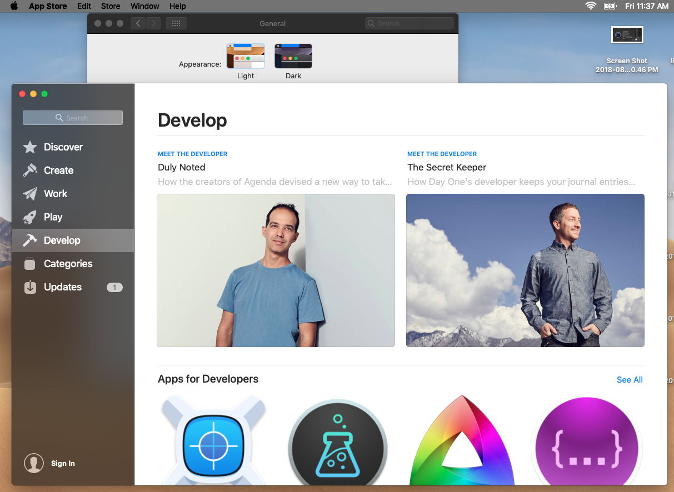Open the Play section
674x492 pixels.
click(x=72, y=217)
